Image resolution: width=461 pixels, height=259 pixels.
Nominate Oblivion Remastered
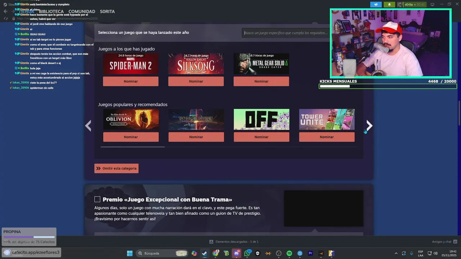(131, 137)
